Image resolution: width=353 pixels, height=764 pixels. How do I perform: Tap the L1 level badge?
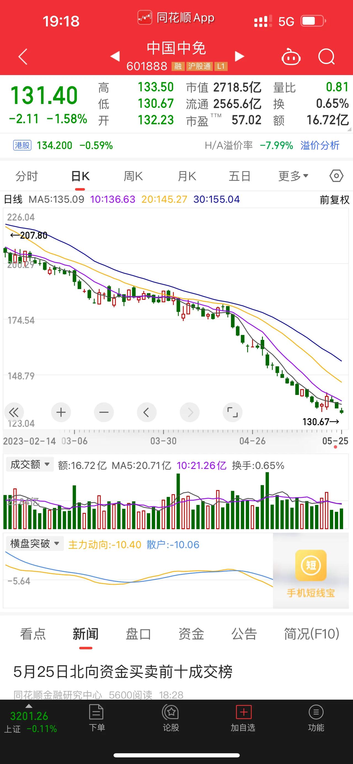[x=221, y=66]
